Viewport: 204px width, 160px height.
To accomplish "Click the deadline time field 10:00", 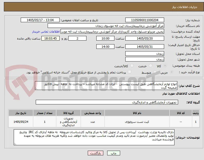I will 105,39.
